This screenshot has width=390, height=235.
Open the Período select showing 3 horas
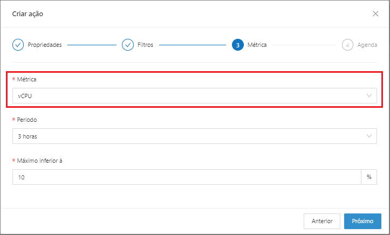[189, 136]
